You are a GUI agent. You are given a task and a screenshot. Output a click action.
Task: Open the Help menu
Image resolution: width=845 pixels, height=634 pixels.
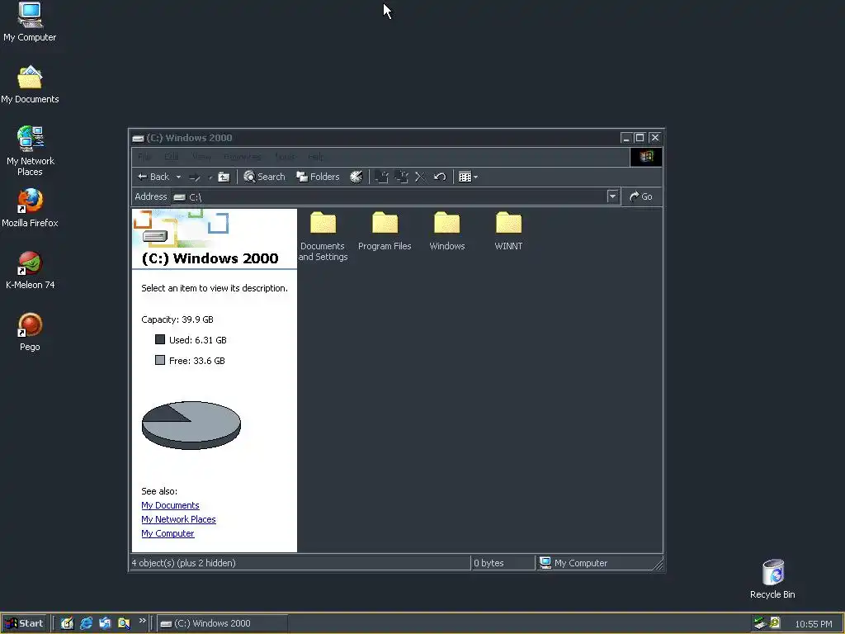pyautogui.click(x=315, y=157)
